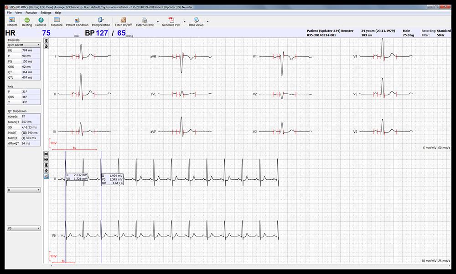Image resolution: width=456 pixels, height=274 pixels.
Task: Open the Interpretation window
Action: coord(101,21)
